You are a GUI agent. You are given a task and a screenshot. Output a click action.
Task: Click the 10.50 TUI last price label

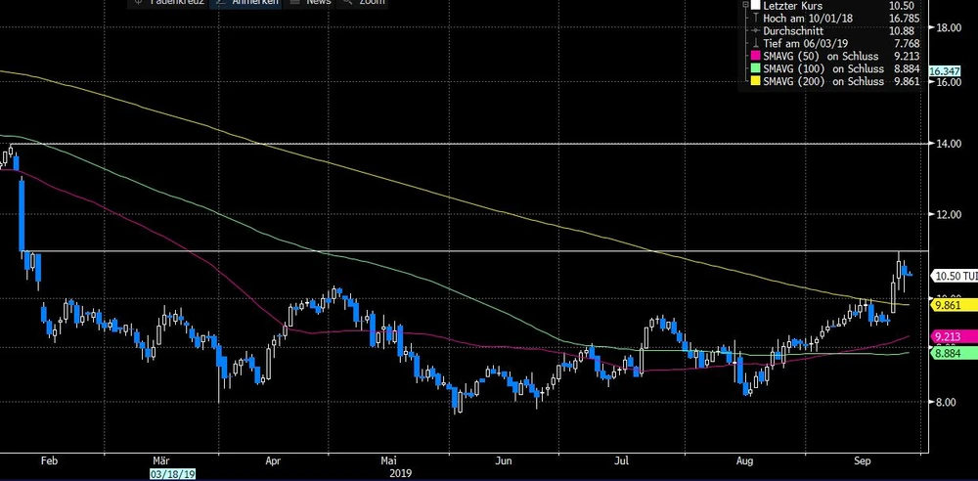tap(951, 276)
